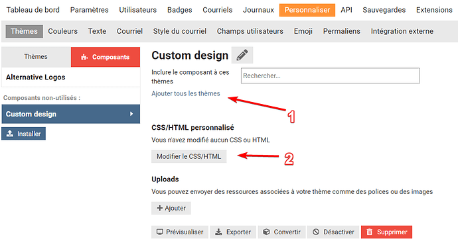Click the Exporter button
Image resolution: width=458 pixels, height=239 pixels.
[233, 232]
